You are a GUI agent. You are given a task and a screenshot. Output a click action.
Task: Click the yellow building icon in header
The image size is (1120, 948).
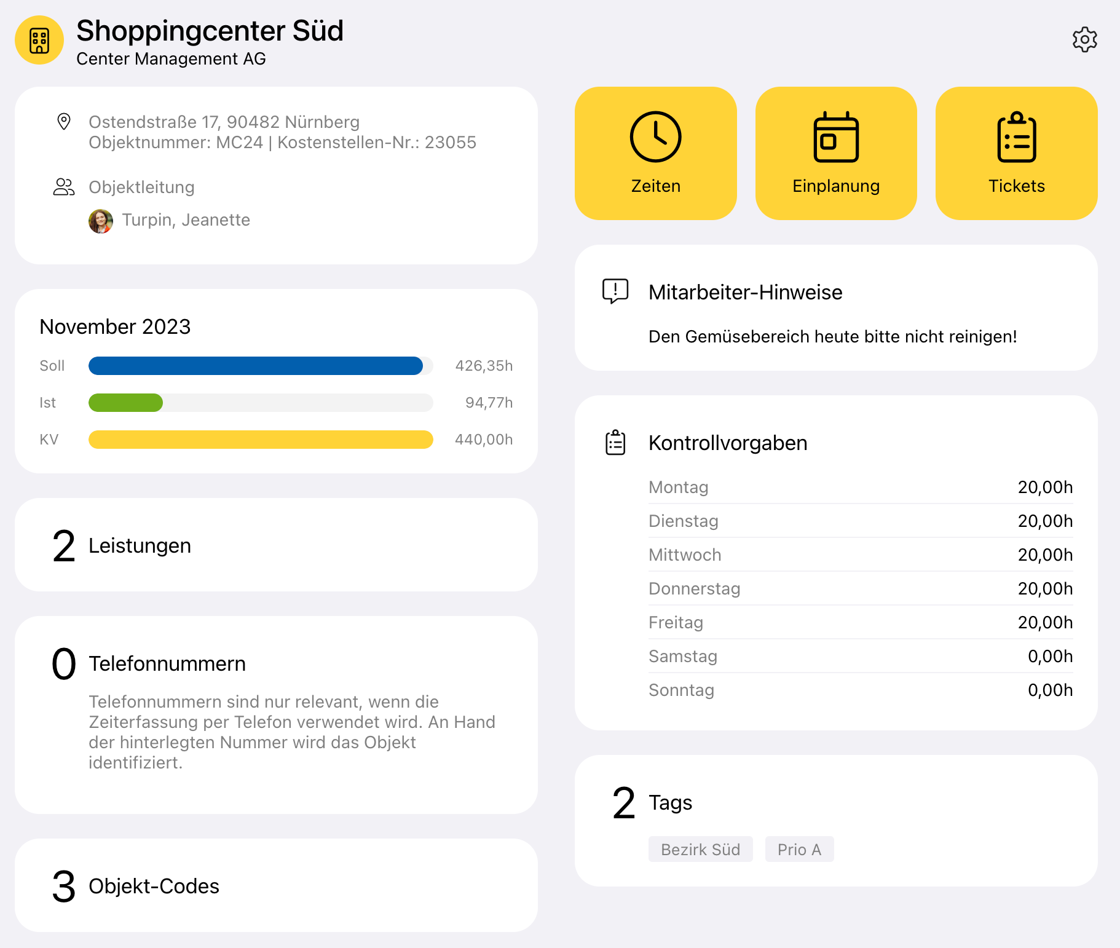39,41
